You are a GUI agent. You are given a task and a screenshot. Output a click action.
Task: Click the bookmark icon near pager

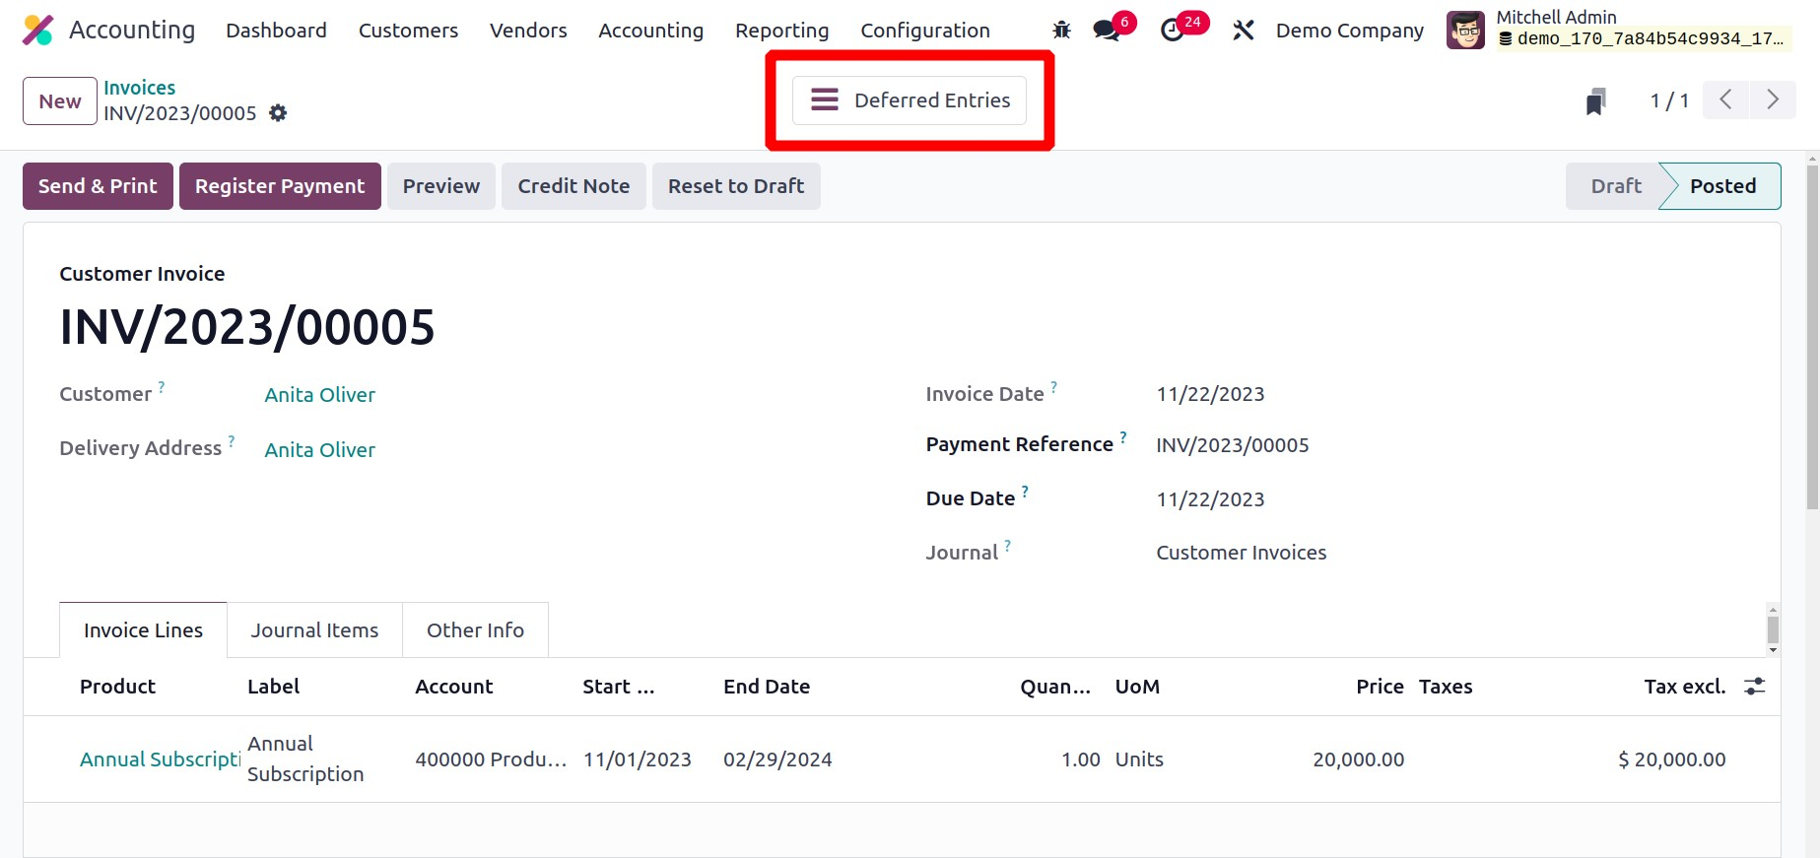[1595, 101]
